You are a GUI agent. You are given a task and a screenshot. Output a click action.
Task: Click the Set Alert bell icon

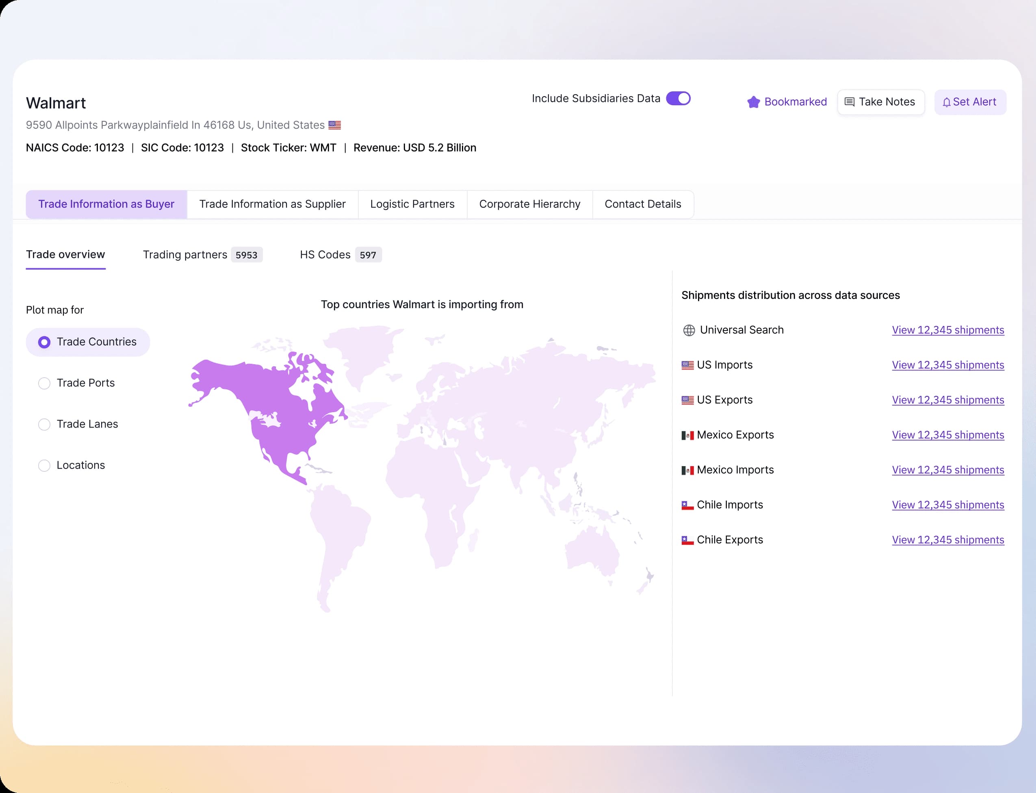pyautogui.click(x=946, y=102)
